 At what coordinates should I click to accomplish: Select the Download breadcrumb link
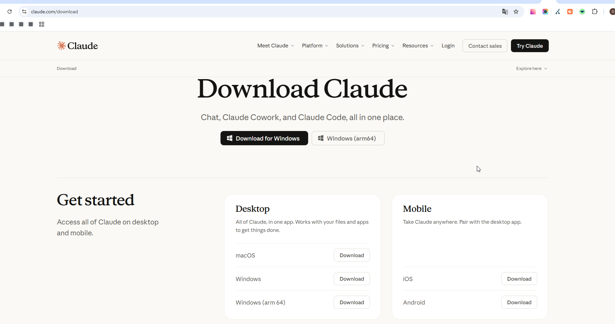(67, 69)
